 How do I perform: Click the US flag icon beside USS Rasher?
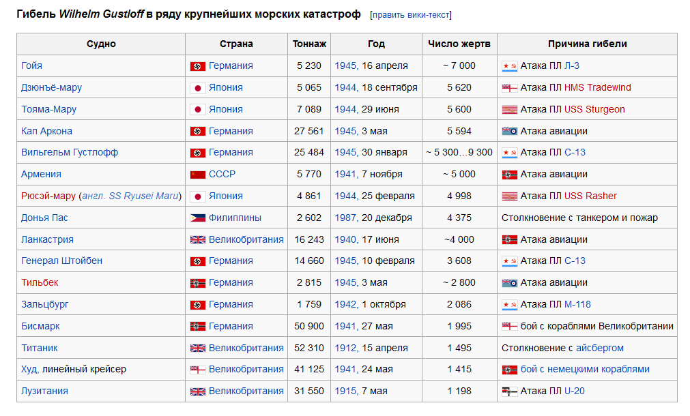pos(510,196)
